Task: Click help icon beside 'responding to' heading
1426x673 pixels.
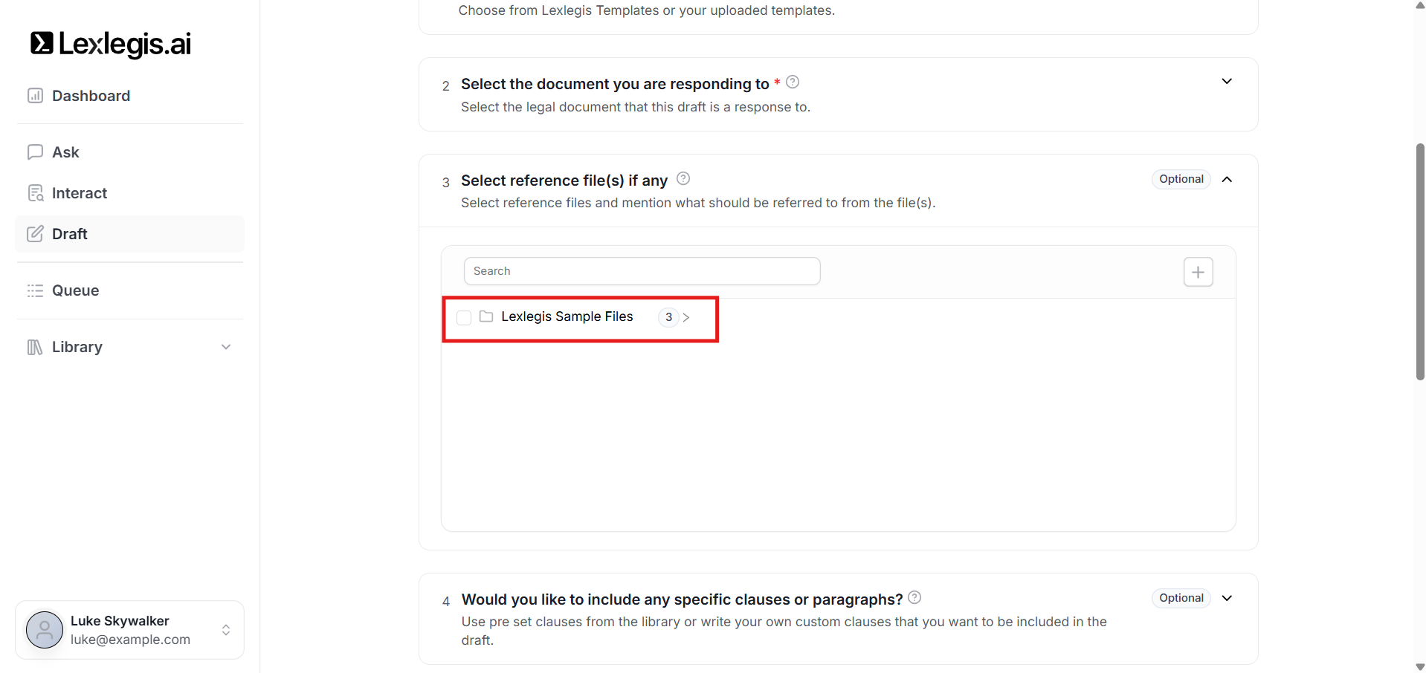Action: point(793,82)
